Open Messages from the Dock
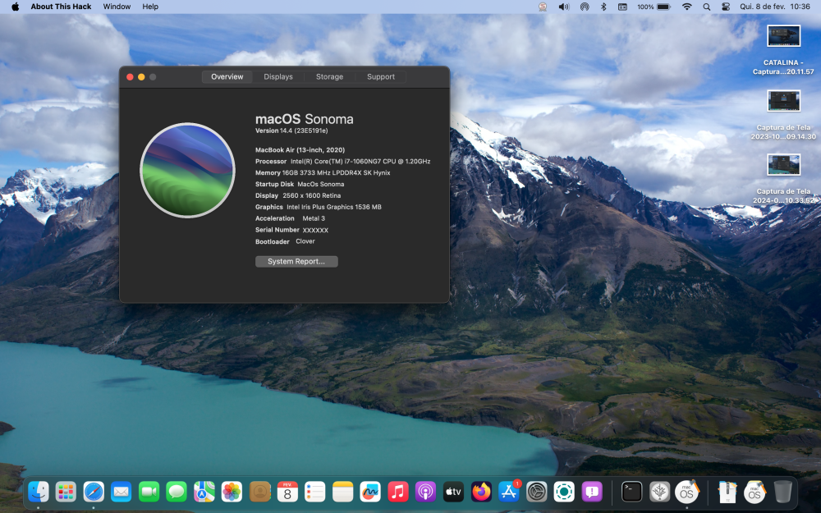The height and width of the screenshot is (513, 821). pos(177,492)
